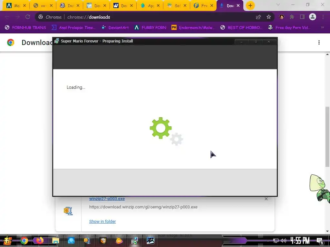Show hidden system tray icons
This screenshot has width=330, height=247.
pos(268,241)
